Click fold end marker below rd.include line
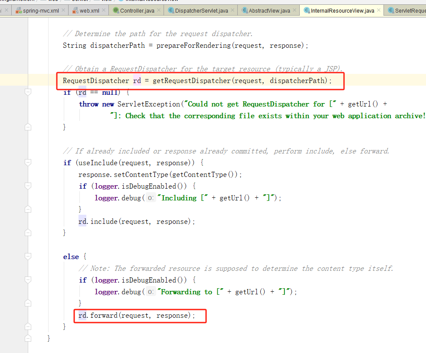The width and height of the screenshot is (426, 353). point(28,233)
